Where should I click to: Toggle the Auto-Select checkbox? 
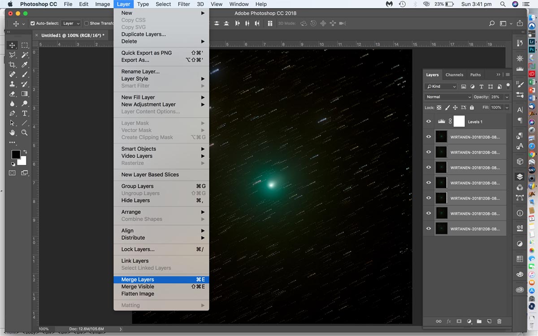pos(33,23)
